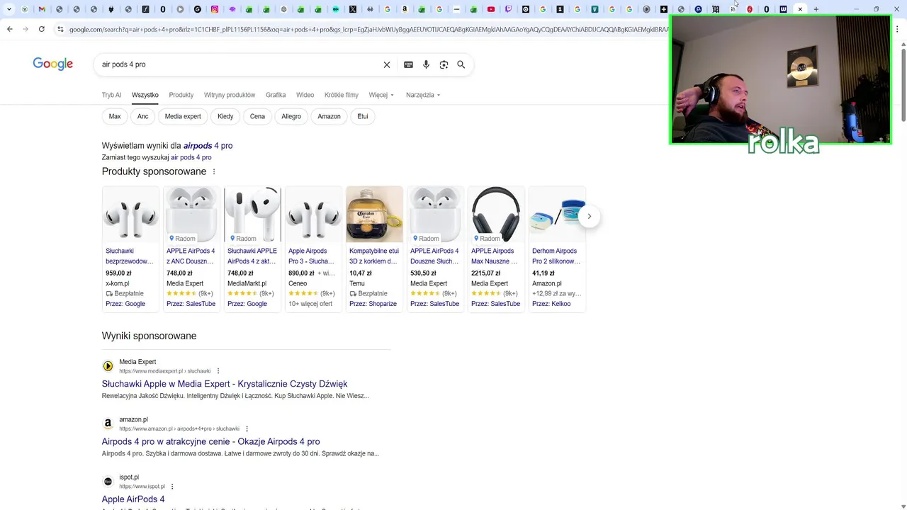Open the Amazon browser tab

tap(405, 9)
